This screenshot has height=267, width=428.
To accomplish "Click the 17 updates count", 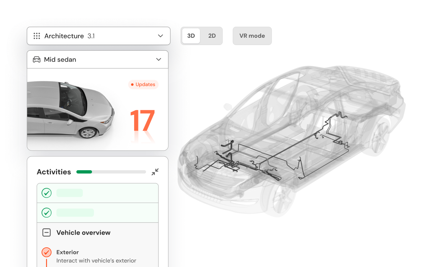I will click(x=142, y=121).
